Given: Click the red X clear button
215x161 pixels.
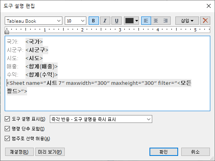Looking at the screenshot, I should click(205, 21).
